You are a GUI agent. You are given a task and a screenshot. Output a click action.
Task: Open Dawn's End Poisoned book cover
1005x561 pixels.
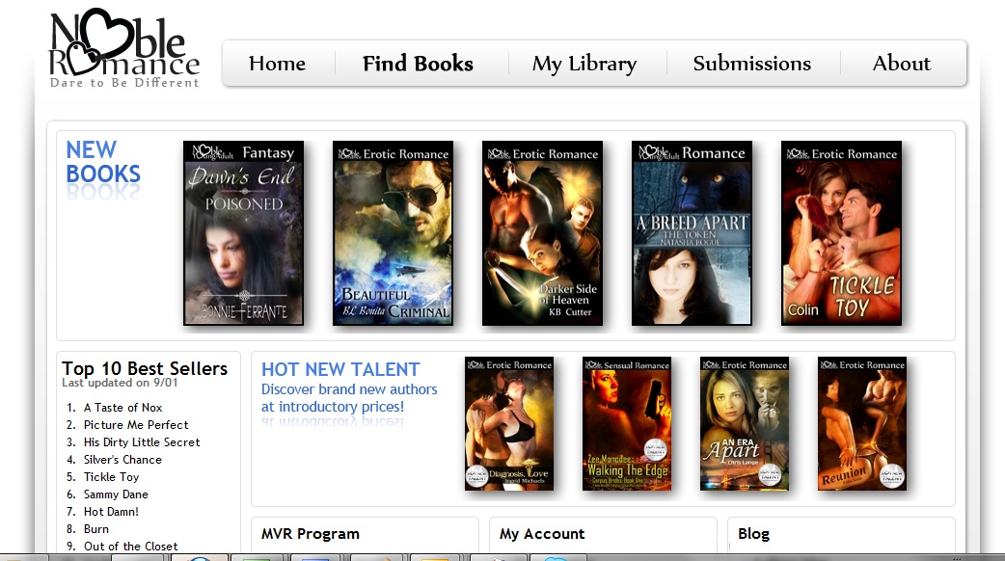(244, 233)
